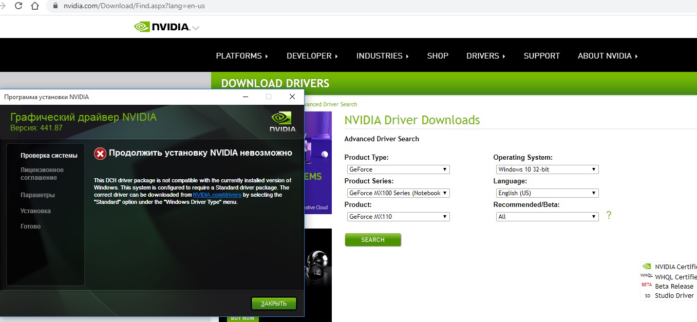Click the browser home icon
The width and height of the screenshot is (697, 322).
pyautogui.click(x=35, y=7)
